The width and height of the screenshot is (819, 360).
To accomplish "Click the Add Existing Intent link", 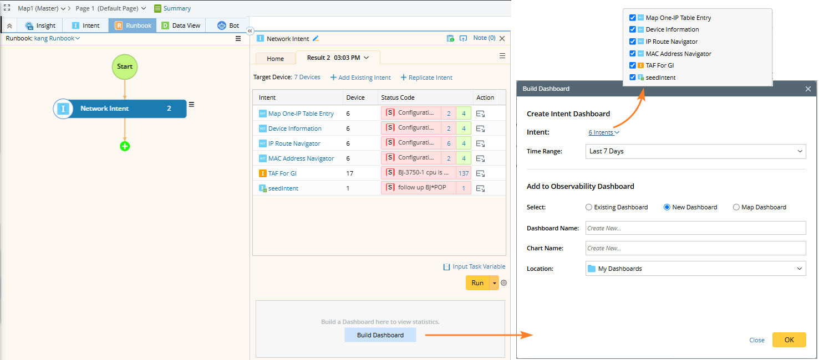I will [x=360, y=78].
